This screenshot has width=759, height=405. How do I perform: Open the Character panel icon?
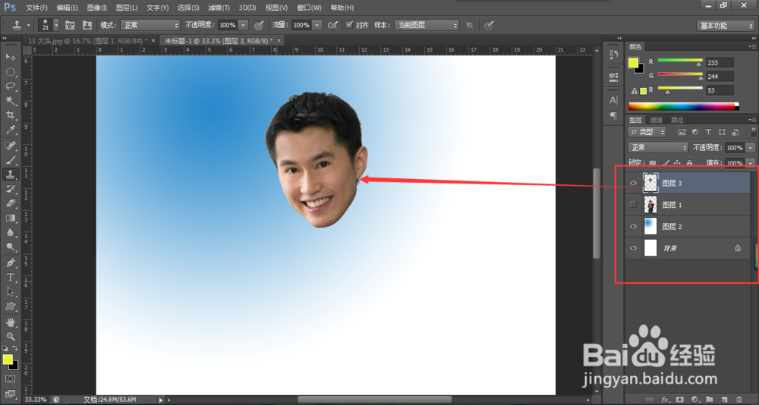(x=613, y=100)
